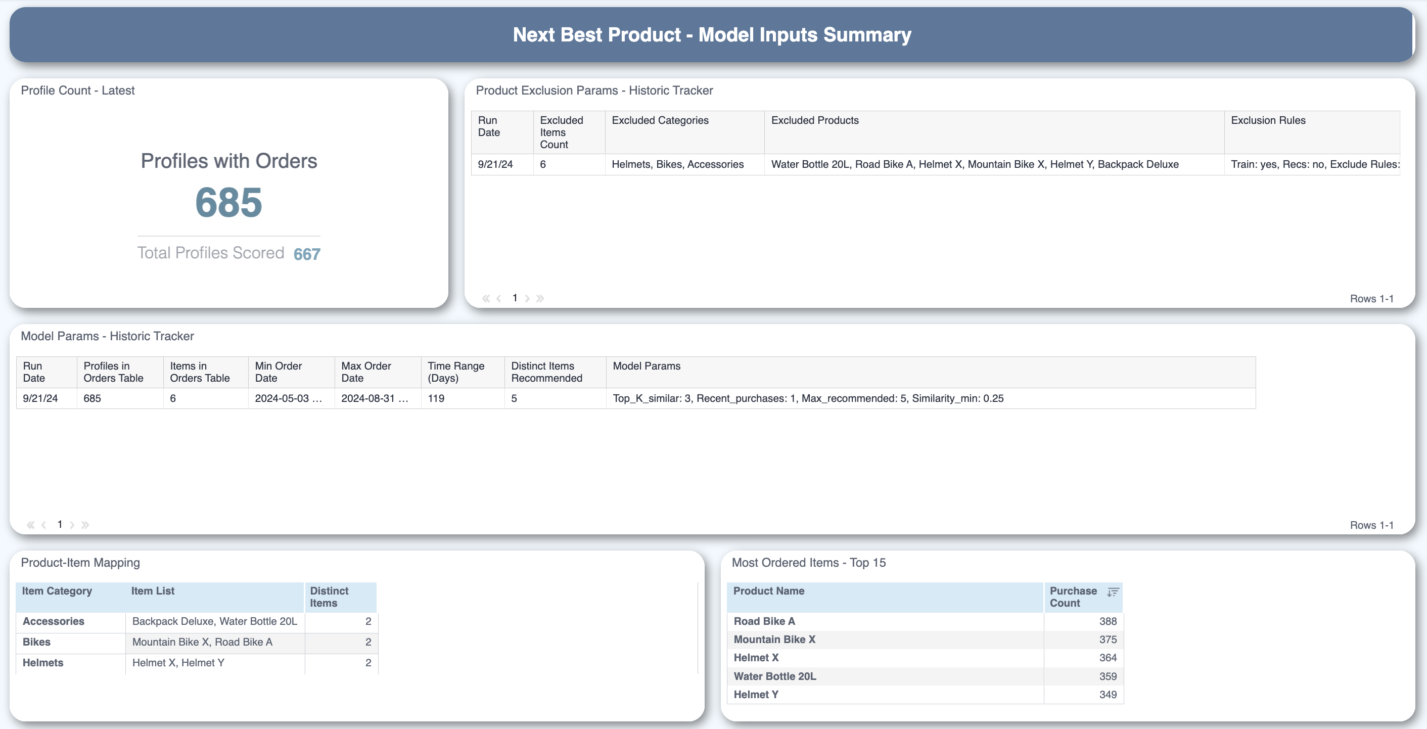1427x729 pixels.
Task: Go to previous page in Model Params tracker
Action: tap(44, 525)
